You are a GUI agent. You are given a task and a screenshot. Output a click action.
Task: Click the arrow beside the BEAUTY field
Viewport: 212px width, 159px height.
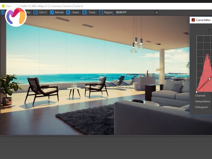157,12
